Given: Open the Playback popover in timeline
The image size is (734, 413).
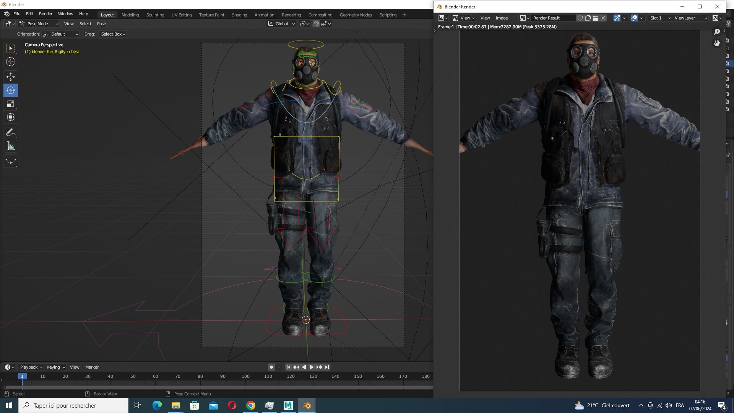Looking at the screenshot, I should [x=31, y=367].
